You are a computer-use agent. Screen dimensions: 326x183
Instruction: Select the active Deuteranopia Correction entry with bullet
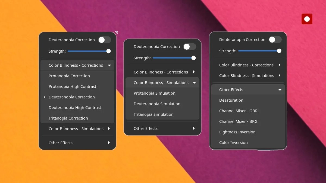click(x=72, y=97)
